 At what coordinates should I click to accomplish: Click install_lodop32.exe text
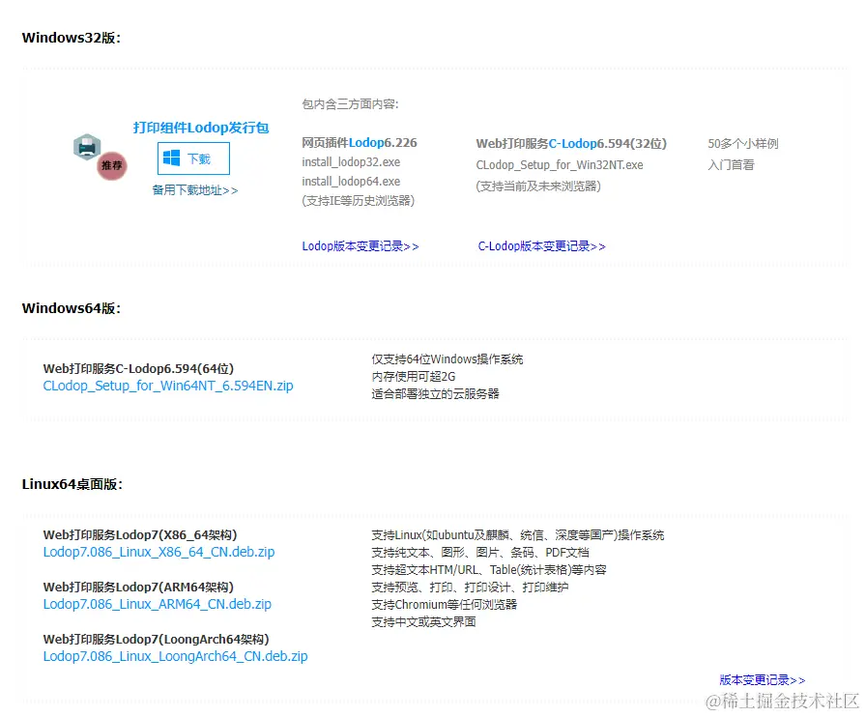point(351,162)
